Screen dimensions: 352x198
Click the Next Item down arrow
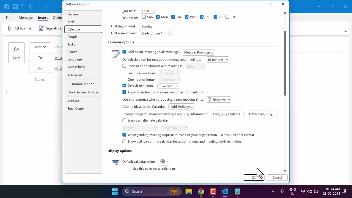(47, 6)
